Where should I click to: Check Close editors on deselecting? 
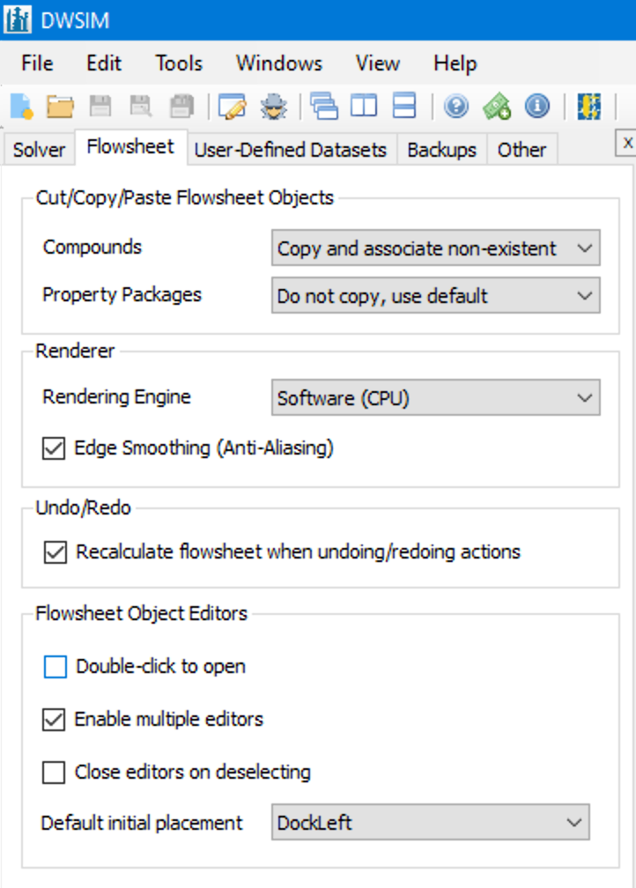(54, 771)
